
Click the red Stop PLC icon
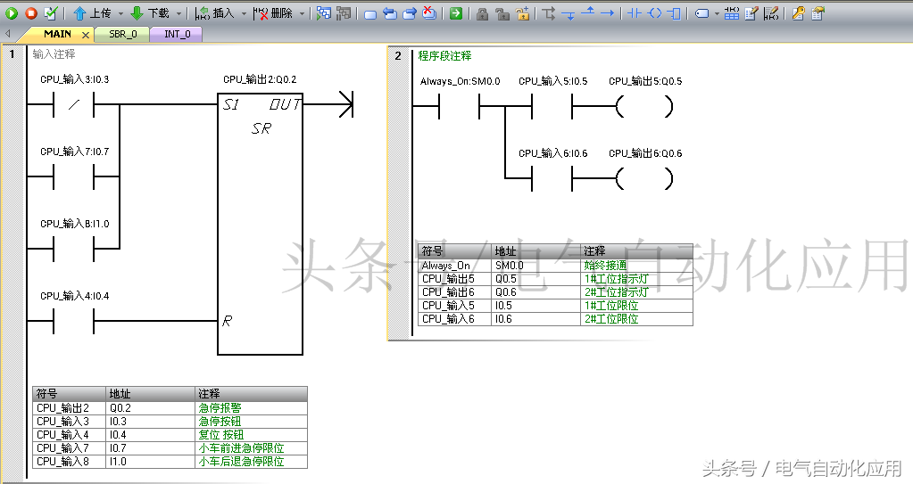[31, 12]
